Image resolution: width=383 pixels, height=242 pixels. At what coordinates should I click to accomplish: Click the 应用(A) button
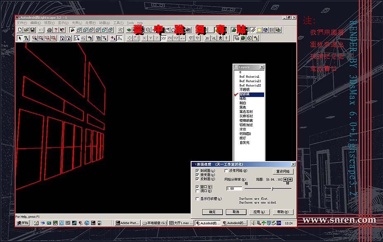pos(259,212)
